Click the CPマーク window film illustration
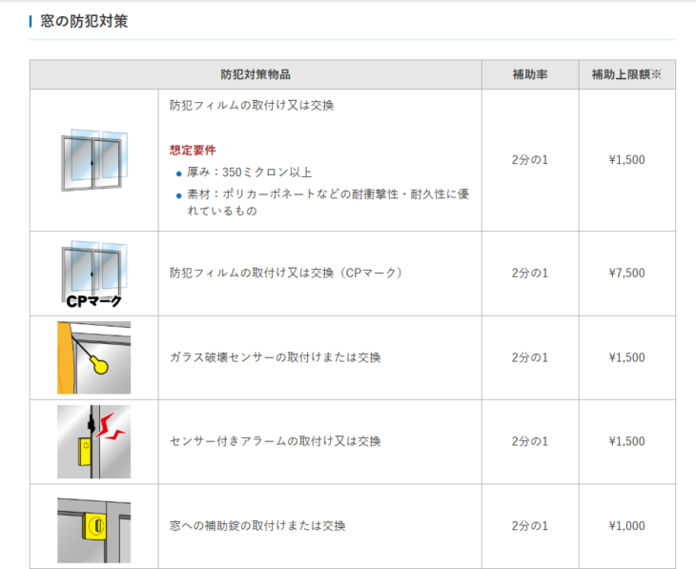The width and height of the screenshot is (696, 569). [x=94, y=274]
